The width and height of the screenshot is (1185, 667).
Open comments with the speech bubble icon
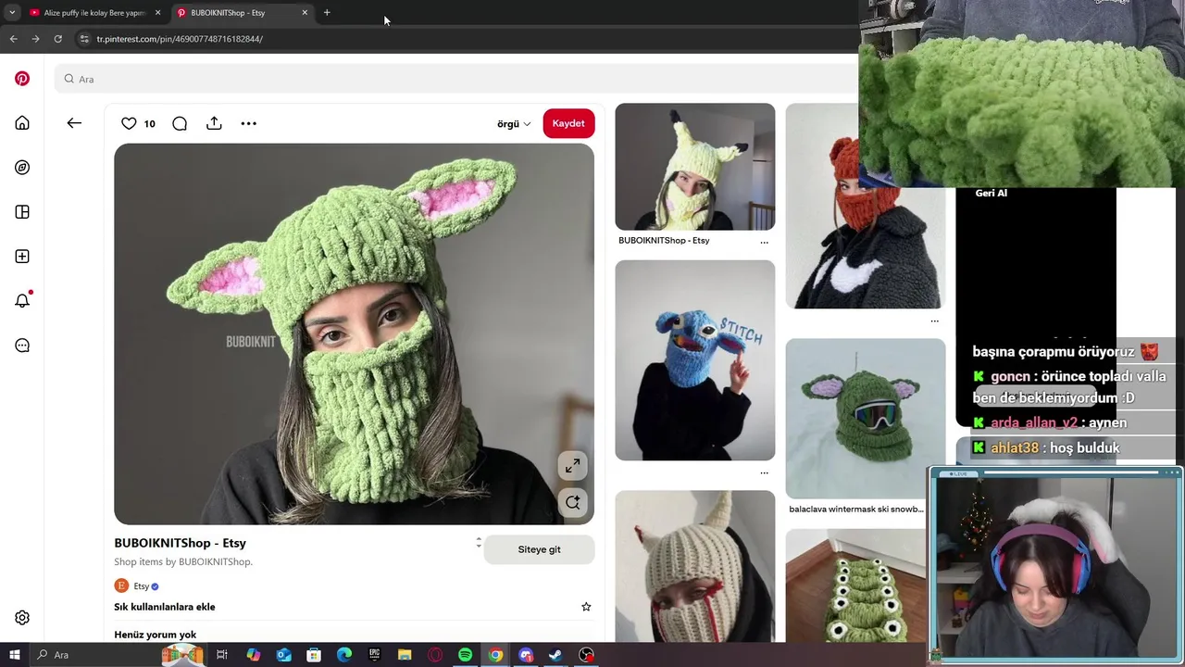[180, 123]
